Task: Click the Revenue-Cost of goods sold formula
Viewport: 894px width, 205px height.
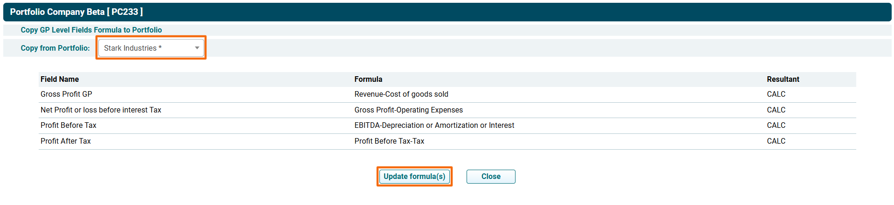Action: (401, 94)
